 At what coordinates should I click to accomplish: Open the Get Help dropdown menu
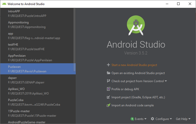[x=183, y=119]
